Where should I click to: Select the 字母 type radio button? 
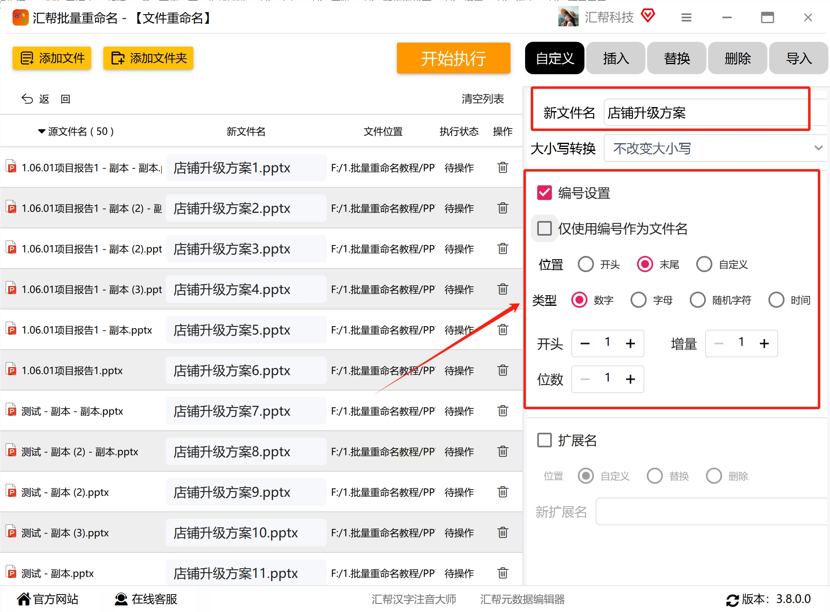click(638, 300)
